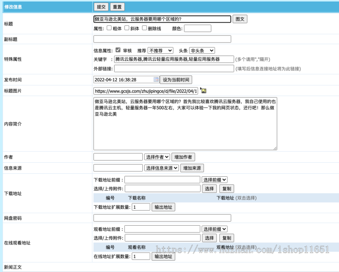This screenshot has height=272, width=339.
Task: Click the 新闻正文 row label
Action: point(13,267)
